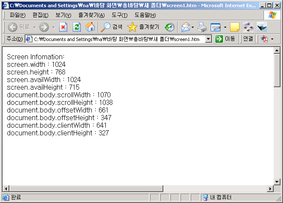Expand the Mail button dropdown arrow

(193, 27)
